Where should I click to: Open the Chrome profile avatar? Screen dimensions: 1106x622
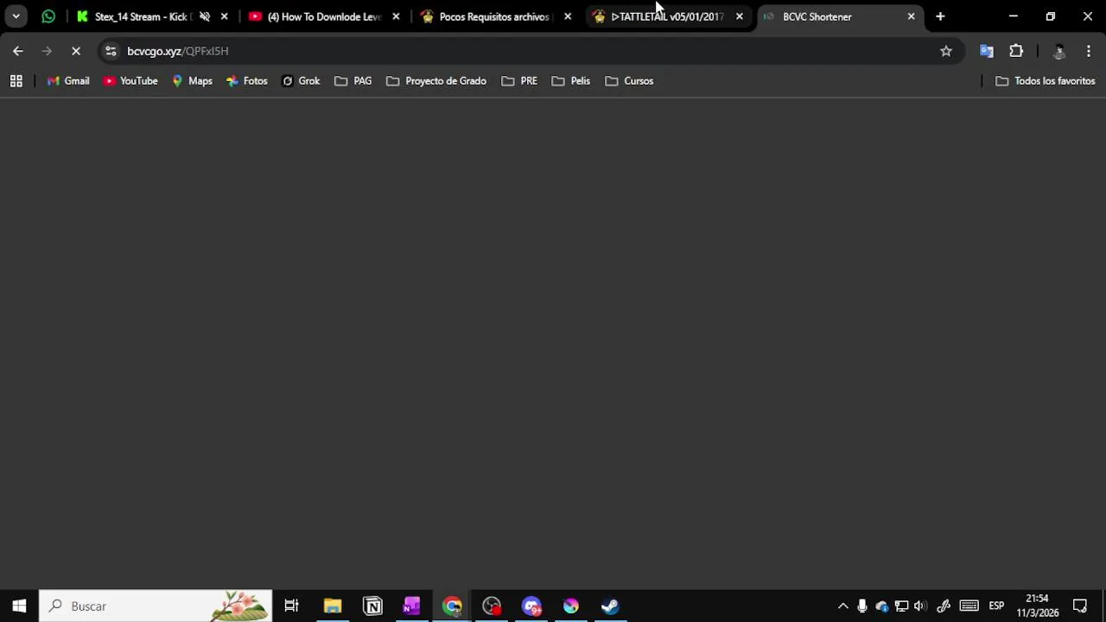(x=1059, y=51)
